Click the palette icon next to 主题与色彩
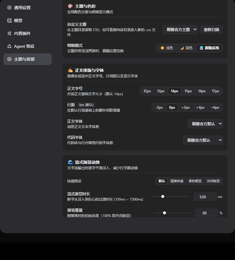 (x=70, y=6)
